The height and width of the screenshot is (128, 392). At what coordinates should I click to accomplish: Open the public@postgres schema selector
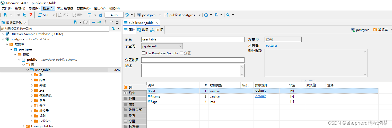[x=182, y=15]
